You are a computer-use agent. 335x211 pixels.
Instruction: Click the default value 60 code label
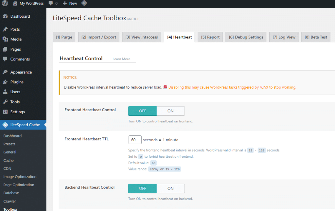pos(153,163)
